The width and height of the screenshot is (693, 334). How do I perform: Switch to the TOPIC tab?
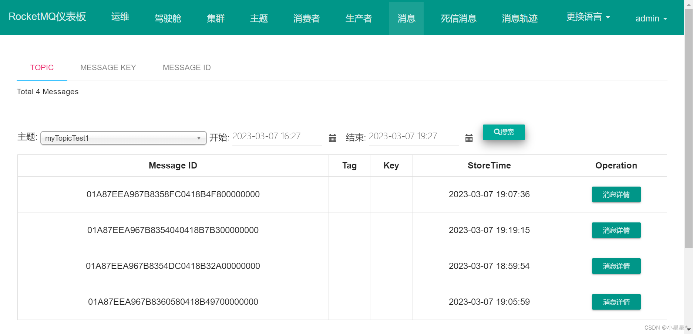42,68
